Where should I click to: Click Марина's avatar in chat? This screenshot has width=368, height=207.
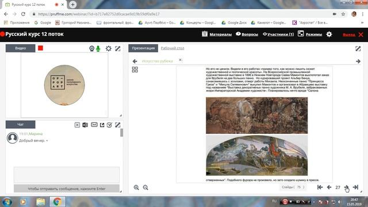pos(12,138)
